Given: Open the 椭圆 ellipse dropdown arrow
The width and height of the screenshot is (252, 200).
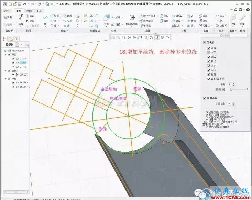Looking at the screenshot, I should (74, 16).
